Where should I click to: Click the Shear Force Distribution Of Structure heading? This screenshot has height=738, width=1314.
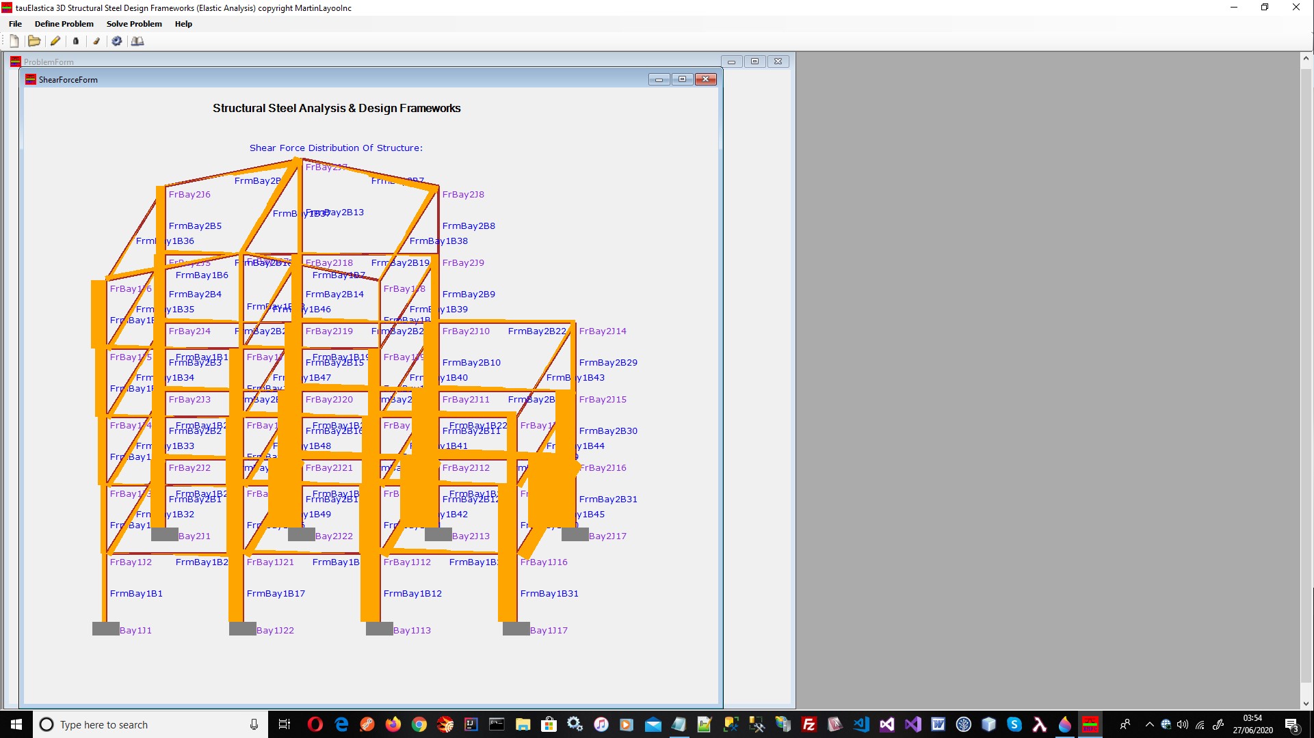[x=336, y=148]
